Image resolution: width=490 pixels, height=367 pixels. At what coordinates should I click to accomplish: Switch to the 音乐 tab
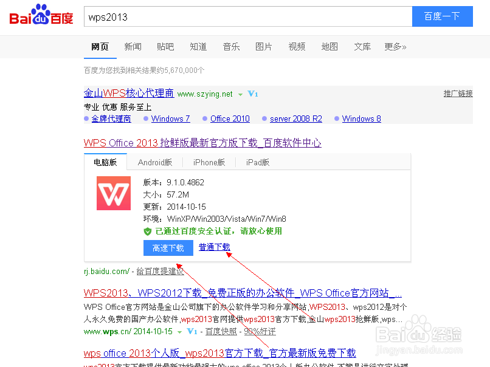(x=231, y=47)
